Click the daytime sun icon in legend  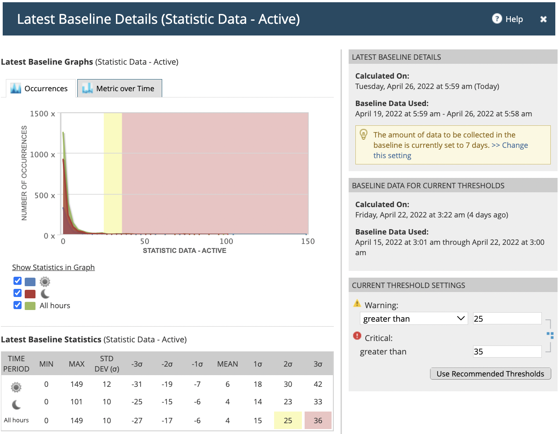click(45, 282)
